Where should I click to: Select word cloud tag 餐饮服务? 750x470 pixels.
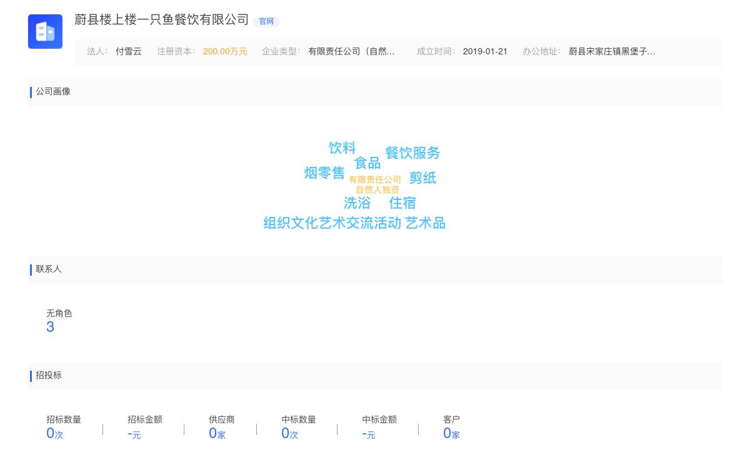412,153
